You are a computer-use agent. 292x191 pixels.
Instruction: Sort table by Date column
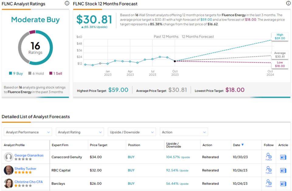click(x=238, y=145)
